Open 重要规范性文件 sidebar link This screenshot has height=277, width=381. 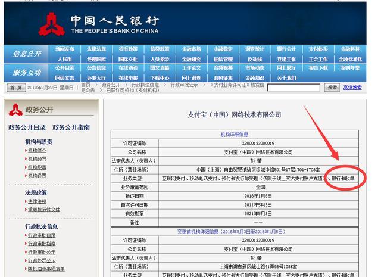pos(43,210)
